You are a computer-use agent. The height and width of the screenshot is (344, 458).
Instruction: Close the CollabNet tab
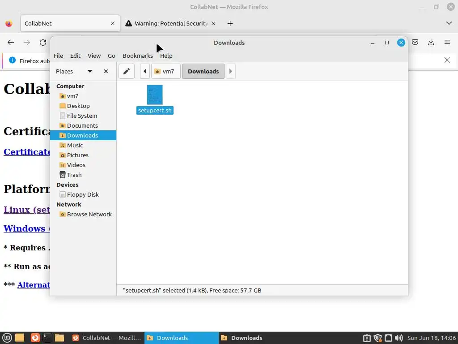click(113, 23)
